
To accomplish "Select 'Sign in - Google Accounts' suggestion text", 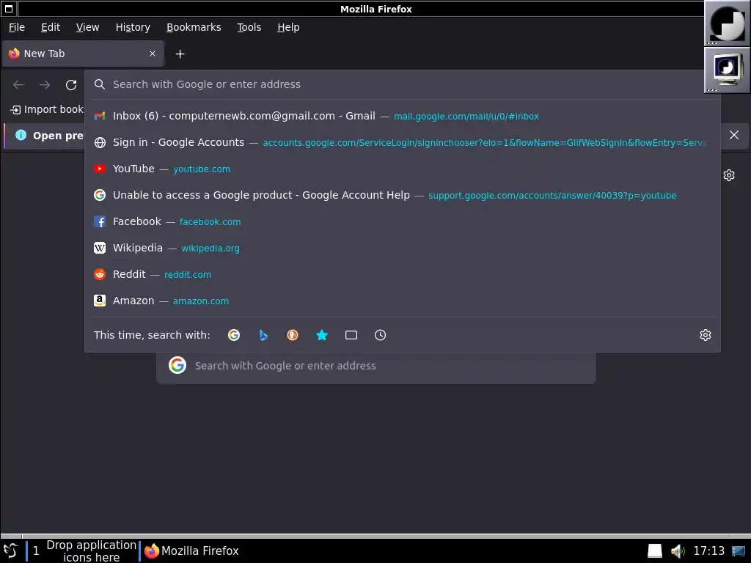I will click(178, 142).
